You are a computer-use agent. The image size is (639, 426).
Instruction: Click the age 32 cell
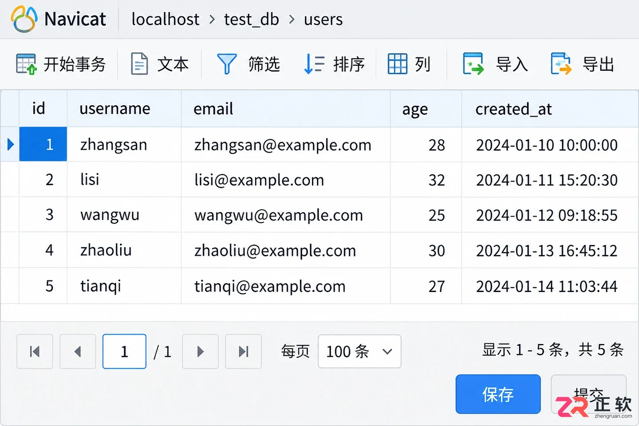coord(426,180)
